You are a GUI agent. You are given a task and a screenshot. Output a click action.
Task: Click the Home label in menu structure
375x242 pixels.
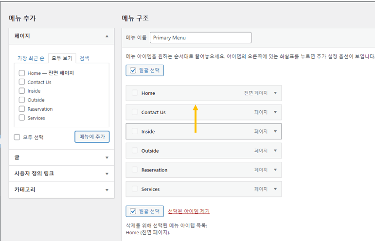pyautogui.click(x=148, y=93)
